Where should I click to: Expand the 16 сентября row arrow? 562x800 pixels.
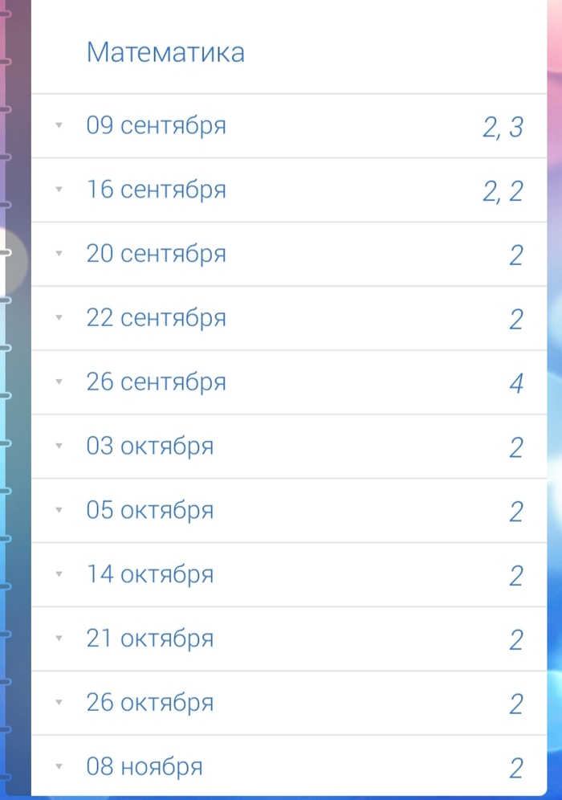pyautogui.click(x=59, y=190)
